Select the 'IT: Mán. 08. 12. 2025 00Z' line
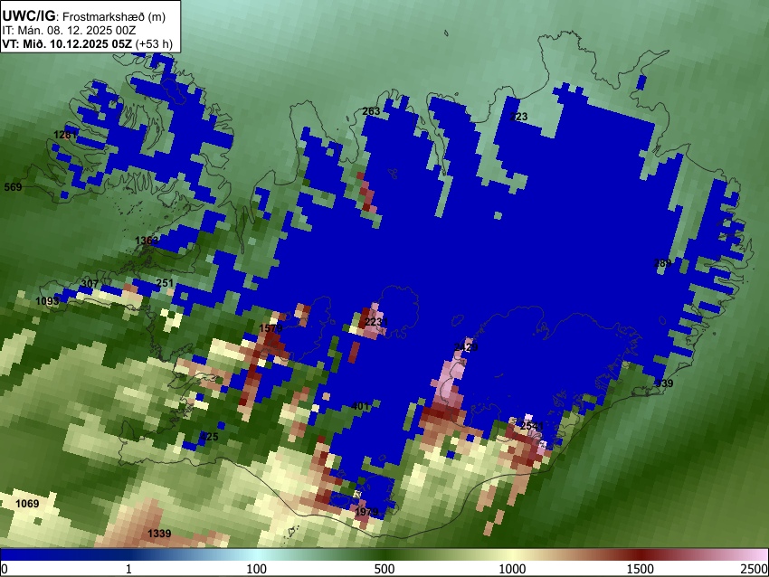 pos(69,31)
